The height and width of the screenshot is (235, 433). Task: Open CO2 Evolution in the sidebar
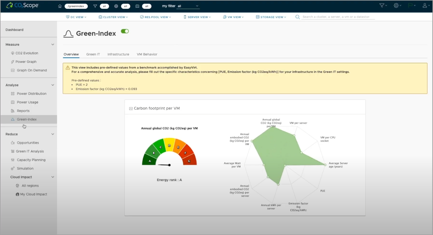[27, 53]
